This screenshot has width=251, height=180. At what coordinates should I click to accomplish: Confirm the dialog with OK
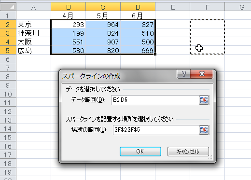coord(140,152)
